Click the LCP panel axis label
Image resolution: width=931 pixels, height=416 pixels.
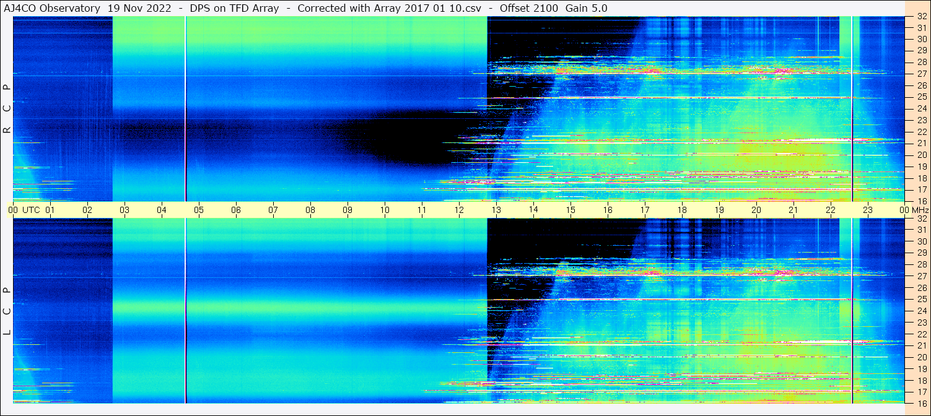tap(7, 311)
